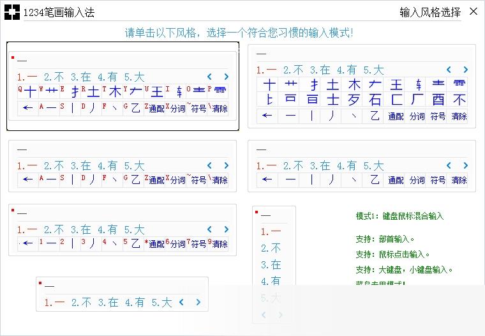Select candidate 1.一 in vertical candidate list
This screenshot has height=336, width=485.
pyautogui.click(x=271, y=231)
